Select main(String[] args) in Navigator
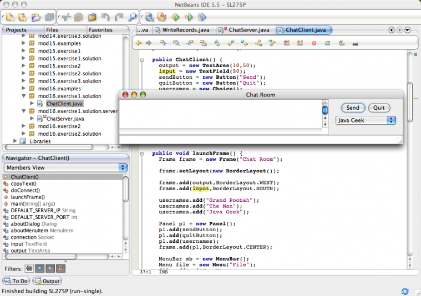 (x=33, y=203)
